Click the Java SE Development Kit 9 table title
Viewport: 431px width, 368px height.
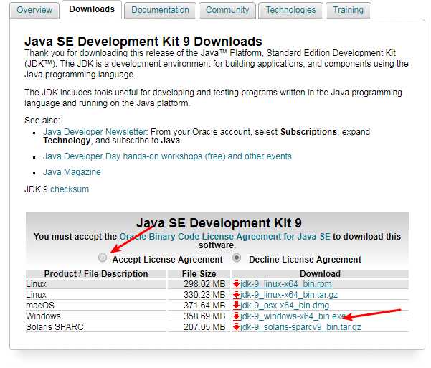pyautogui.click(x=219, y=223)
